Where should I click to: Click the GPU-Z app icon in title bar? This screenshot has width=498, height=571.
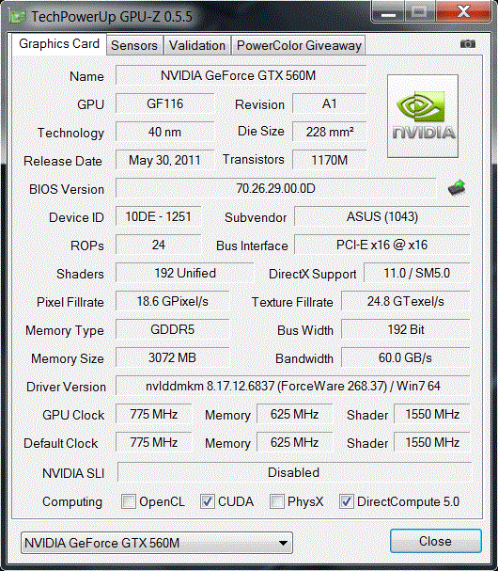coord(18,16)
